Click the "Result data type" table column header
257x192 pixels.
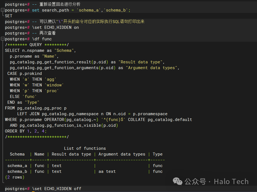71,154
